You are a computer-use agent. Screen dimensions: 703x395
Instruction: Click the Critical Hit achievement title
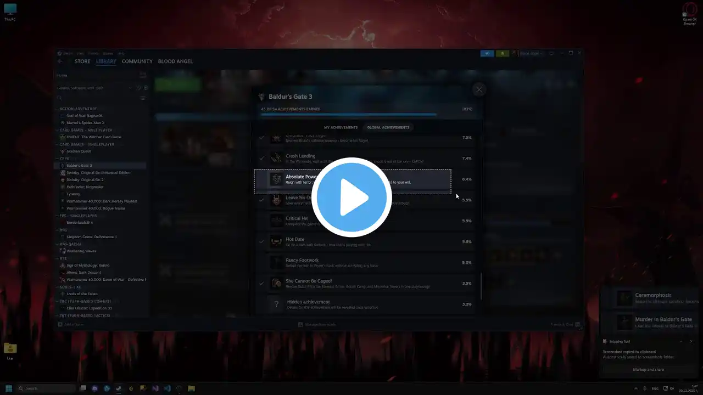(x=297, y=218)
